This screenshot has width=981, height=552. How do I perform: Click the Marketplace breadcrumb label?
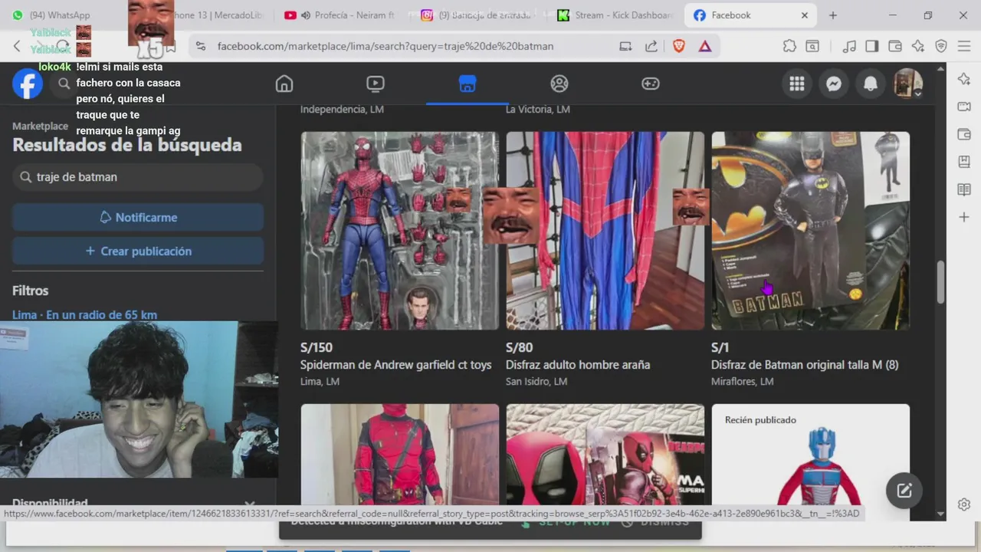[x=40, y=127]
